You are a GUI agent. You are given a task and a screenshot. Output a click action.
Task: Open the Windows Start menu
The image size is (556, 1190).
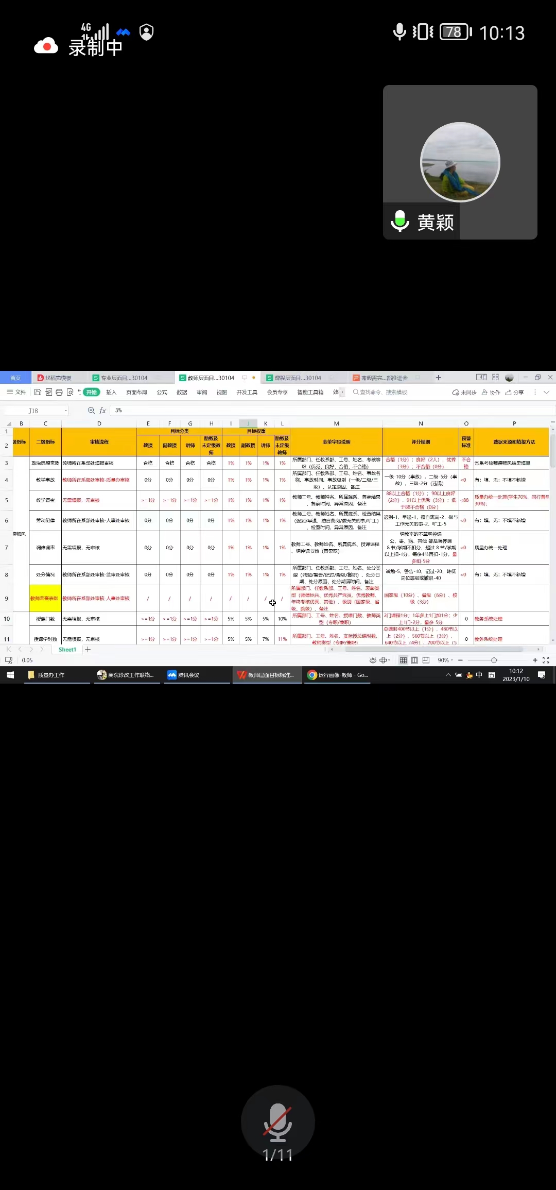10,675
